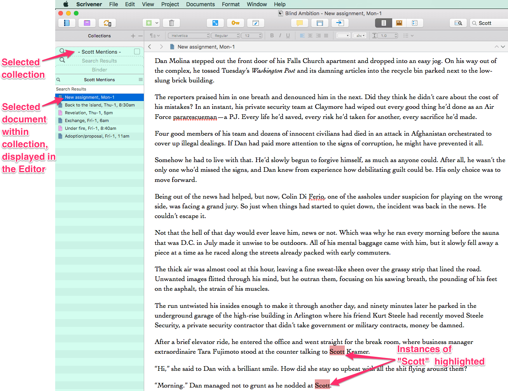Click the Compile arrow-to-page icon

(x=340, y=23)
